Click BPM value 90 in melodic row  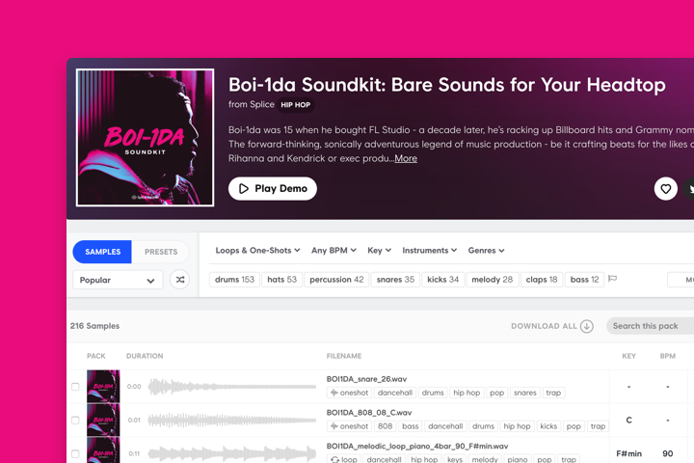[667, 453]
